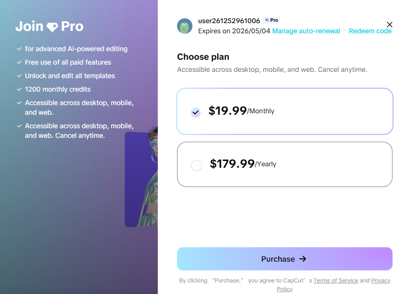Click the Redeem code link

pos(370,31)
